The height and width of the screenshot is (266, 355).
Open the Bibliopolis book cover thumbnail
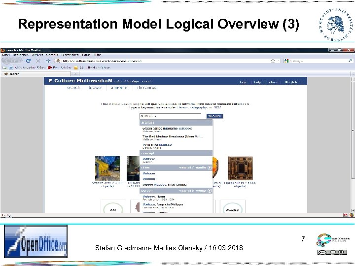tap(240, 168)
